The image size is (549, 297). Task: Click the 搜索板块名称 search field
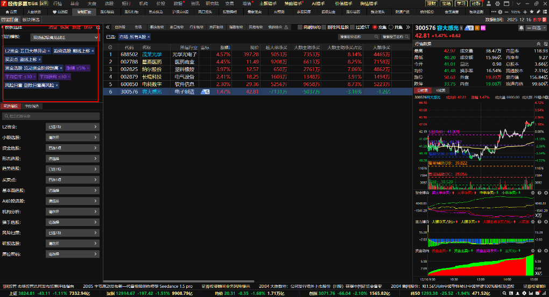(x=357, y=37)
